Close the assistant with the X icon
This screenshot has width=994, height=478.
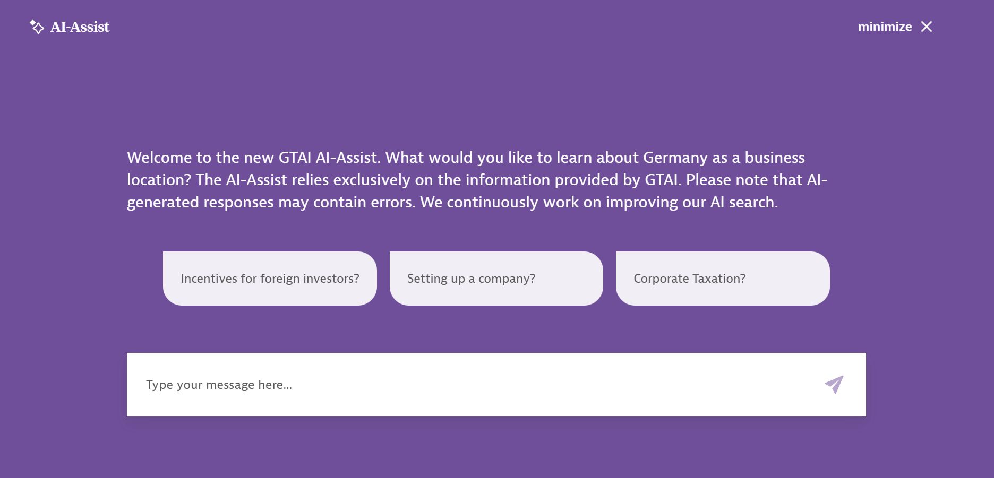coord(927,27)
